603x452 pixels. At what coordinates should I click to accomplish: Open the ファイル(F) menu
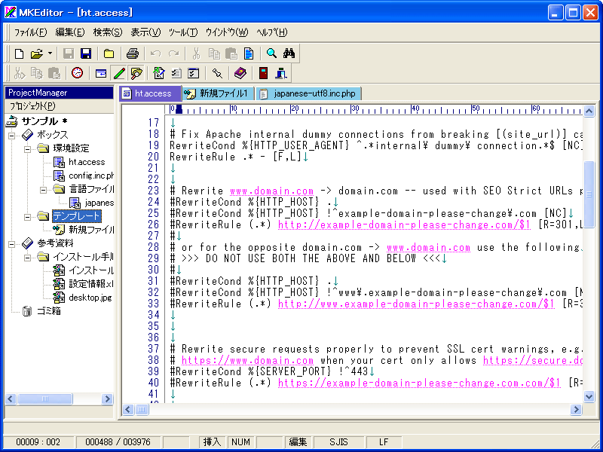(30, 32)
